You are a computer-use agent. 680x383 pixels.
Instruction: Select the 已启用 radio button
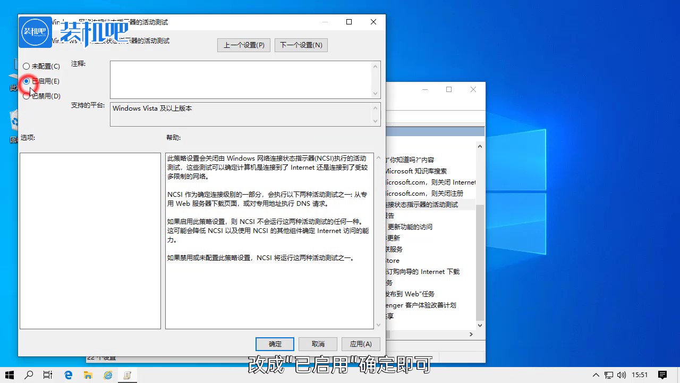tap(25, 81)
